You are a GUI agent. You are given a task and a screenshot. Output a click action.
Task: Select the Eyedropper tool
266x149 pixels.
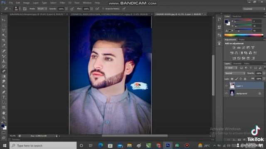[4, 46]
